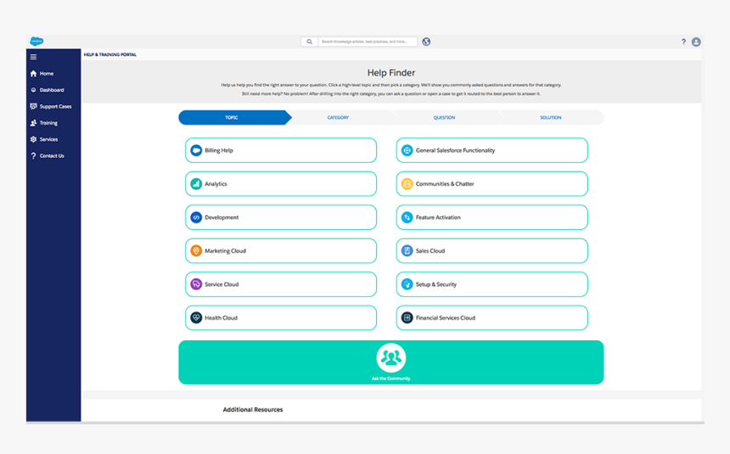Screen dimensions: 730x454
Task: Click the Training person icon in the sidebar
Action: pos(33,123)
